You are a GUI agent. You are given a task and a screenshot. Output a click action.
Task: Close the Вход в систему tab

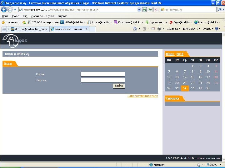click(x=87, y=29)
